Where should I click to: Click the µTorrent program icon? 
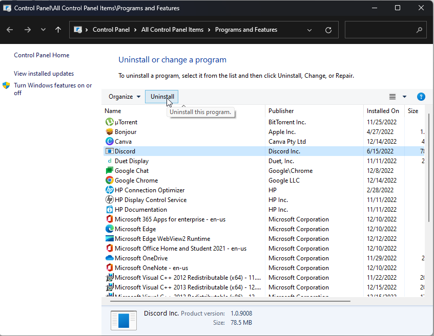pyautogui.click(x=109, y=122)
